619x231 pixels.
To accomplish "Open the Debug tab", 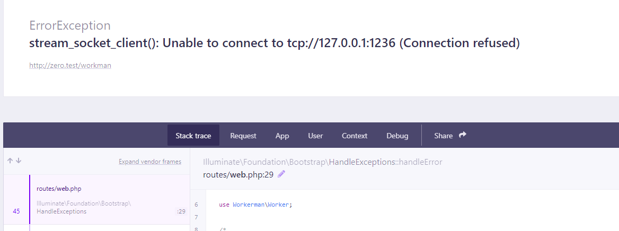I will pyautogui.click(x=397, y=136).
